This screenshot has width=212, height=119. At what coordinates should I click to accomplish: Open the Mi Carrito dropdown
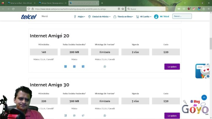tap(146, 17)
